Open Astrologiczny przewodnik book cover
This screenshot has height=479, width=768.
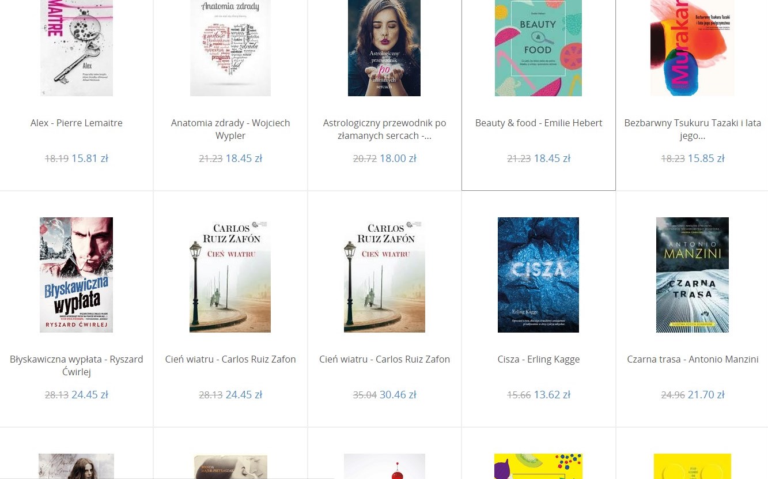click(384, 48)
